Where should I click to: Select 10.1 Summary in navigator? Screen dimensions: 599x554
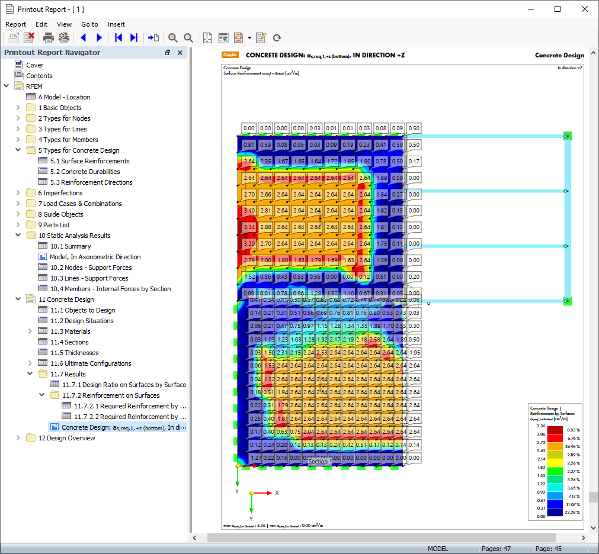click(70, 246)
